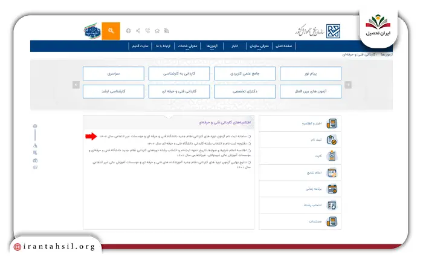
Task: Select the جامع علمی کاربردی box
Action: point(245,73)
